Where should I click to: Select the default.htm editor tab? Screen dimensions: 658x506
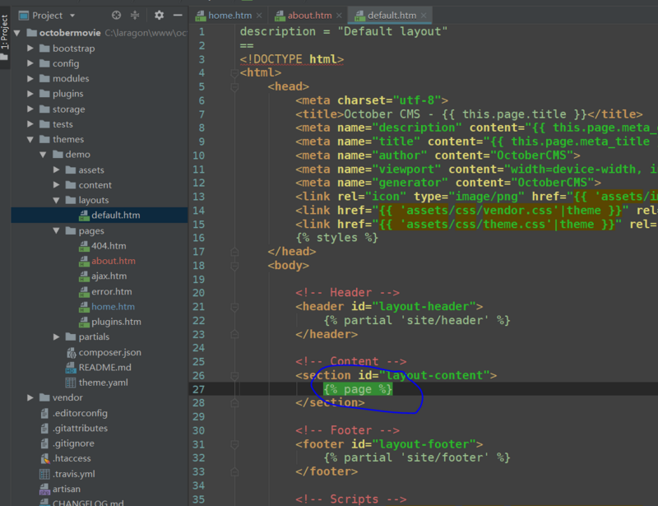pyautogui.click(x=392, y=16)
